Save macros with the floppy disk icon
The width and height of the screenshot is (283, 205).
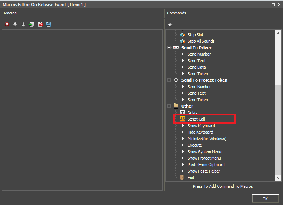coord(48,25)
